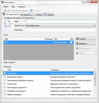Click the functions list scroll up arrow
The image size is (99, 103).
tap(95, 70)
